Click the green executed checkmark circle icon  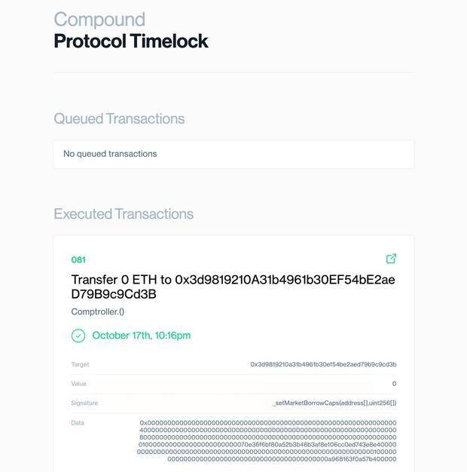click(x=78, y=336)
